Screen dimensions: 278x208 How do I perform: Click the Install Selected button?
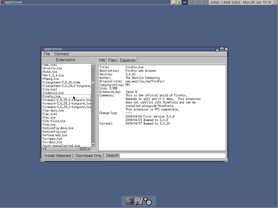click(x=58, y=156)
